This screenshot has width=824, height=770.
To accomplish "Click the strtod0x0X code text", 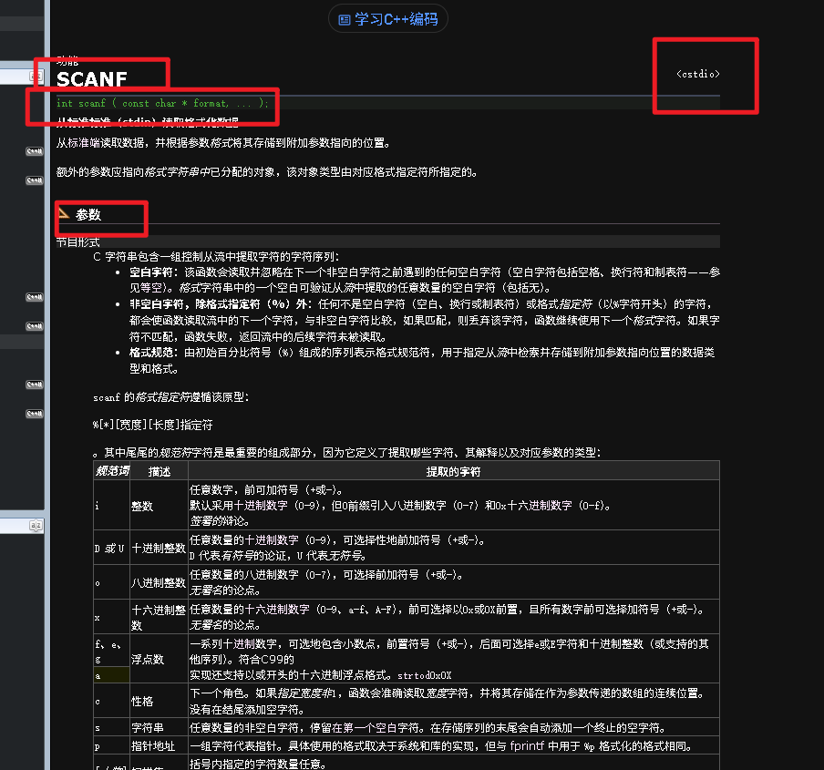I will click(425, 675).
